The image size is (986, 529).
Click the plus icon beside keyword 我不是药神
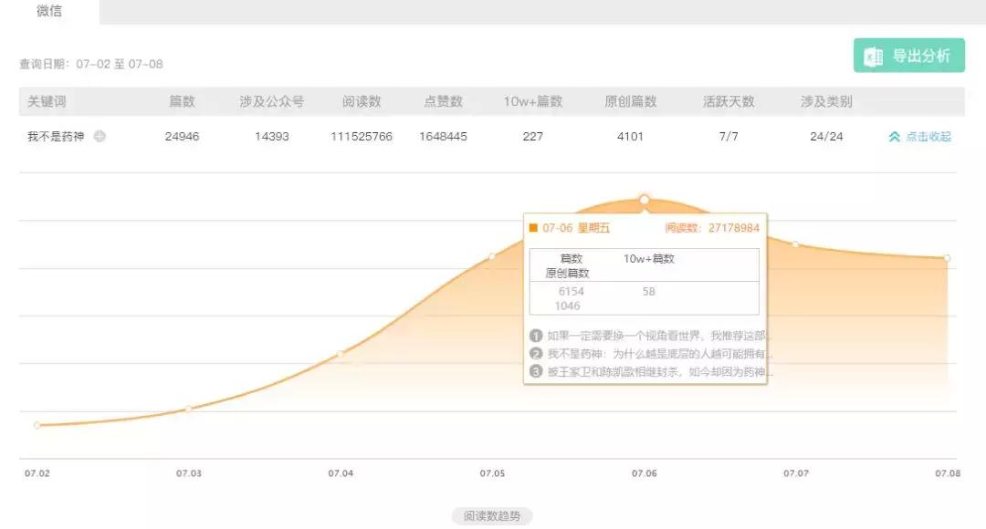point(98,135)
